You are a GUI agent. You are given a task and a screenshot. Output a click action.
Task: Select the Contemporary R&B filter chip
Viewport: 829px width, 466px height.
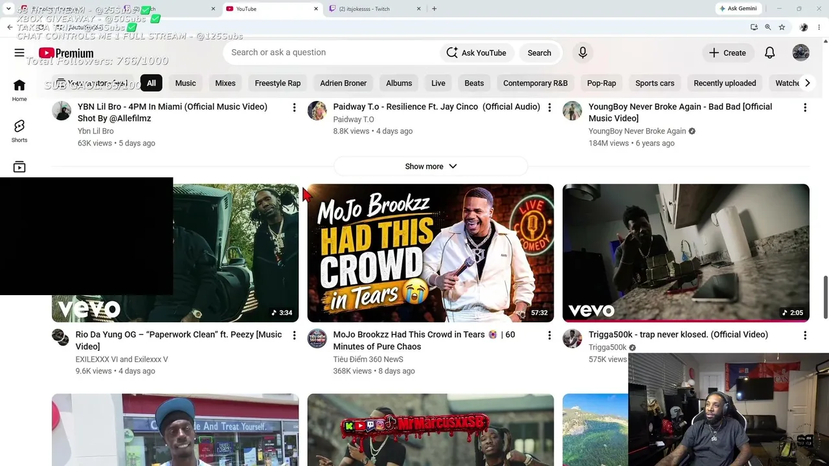pyautogui.click(x=536, y=83)
